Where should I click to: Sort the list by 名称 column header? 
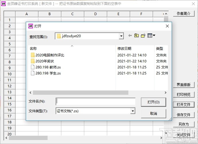[x=72, y=49]
